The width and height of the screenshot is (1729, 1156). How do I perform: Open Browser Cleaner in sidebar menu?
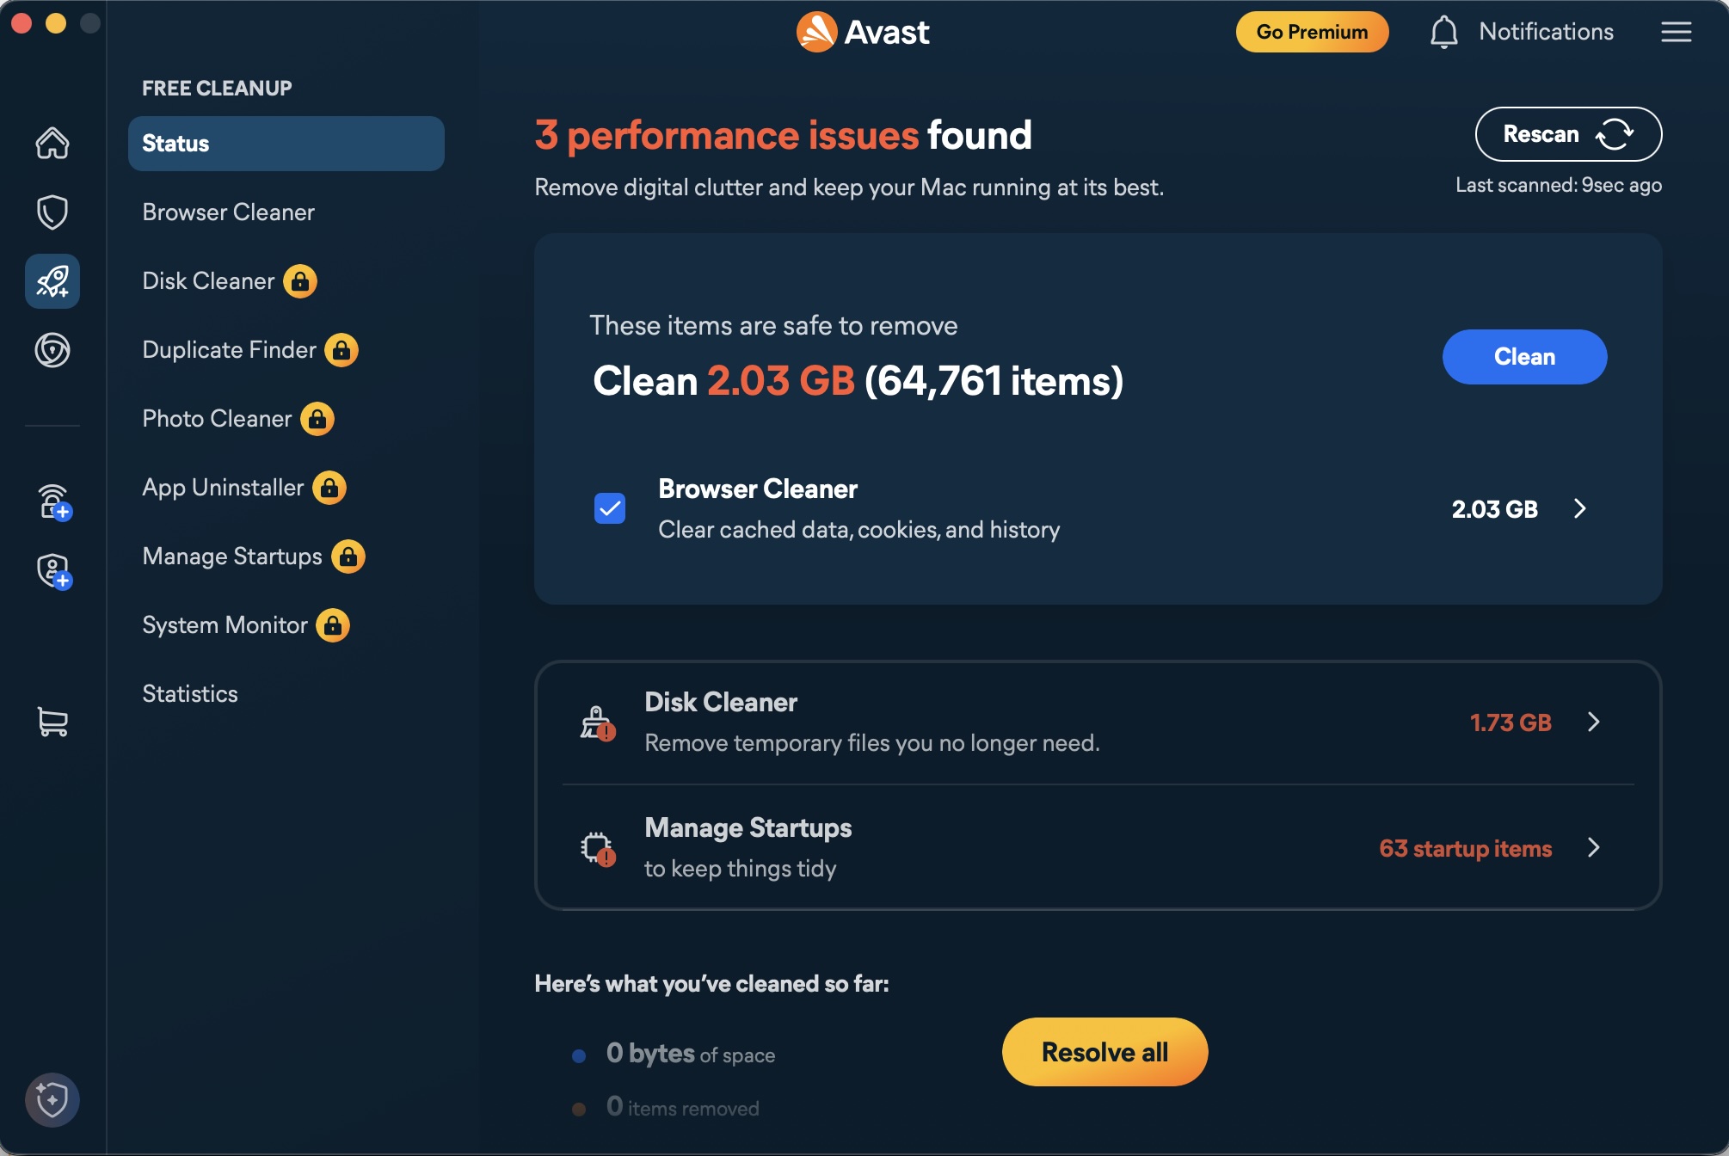(x=229, y=212)
